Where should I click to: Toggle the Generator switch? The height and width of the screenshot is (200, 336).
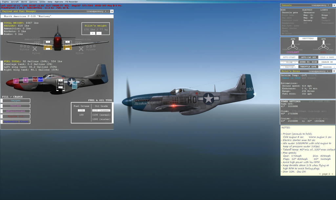[309, 13]
